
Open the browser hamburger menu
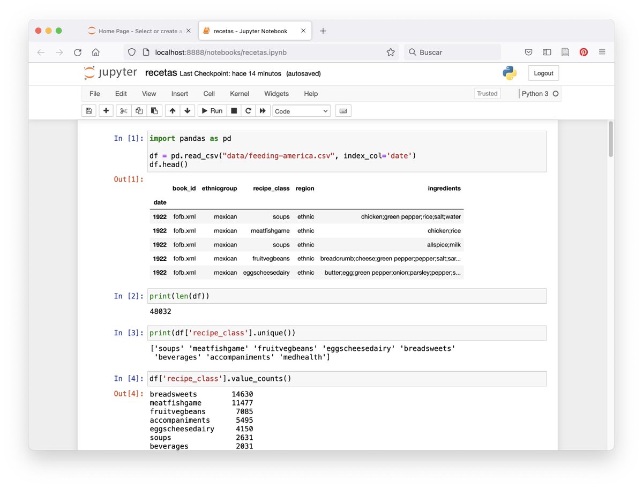pos(602,52)
